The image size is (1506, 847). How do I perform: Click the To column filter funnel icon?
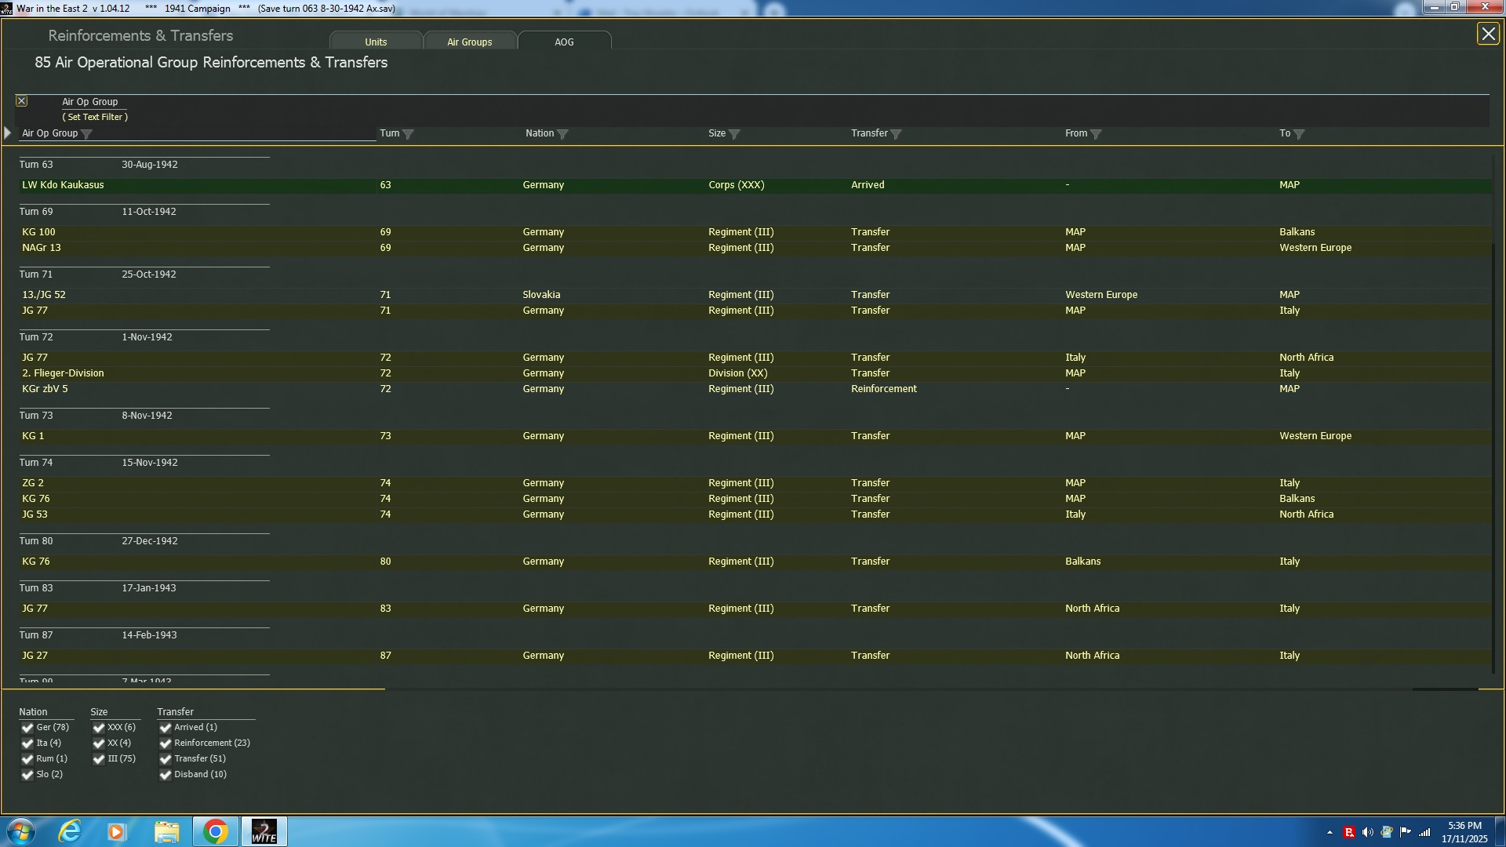(1299, 134)
